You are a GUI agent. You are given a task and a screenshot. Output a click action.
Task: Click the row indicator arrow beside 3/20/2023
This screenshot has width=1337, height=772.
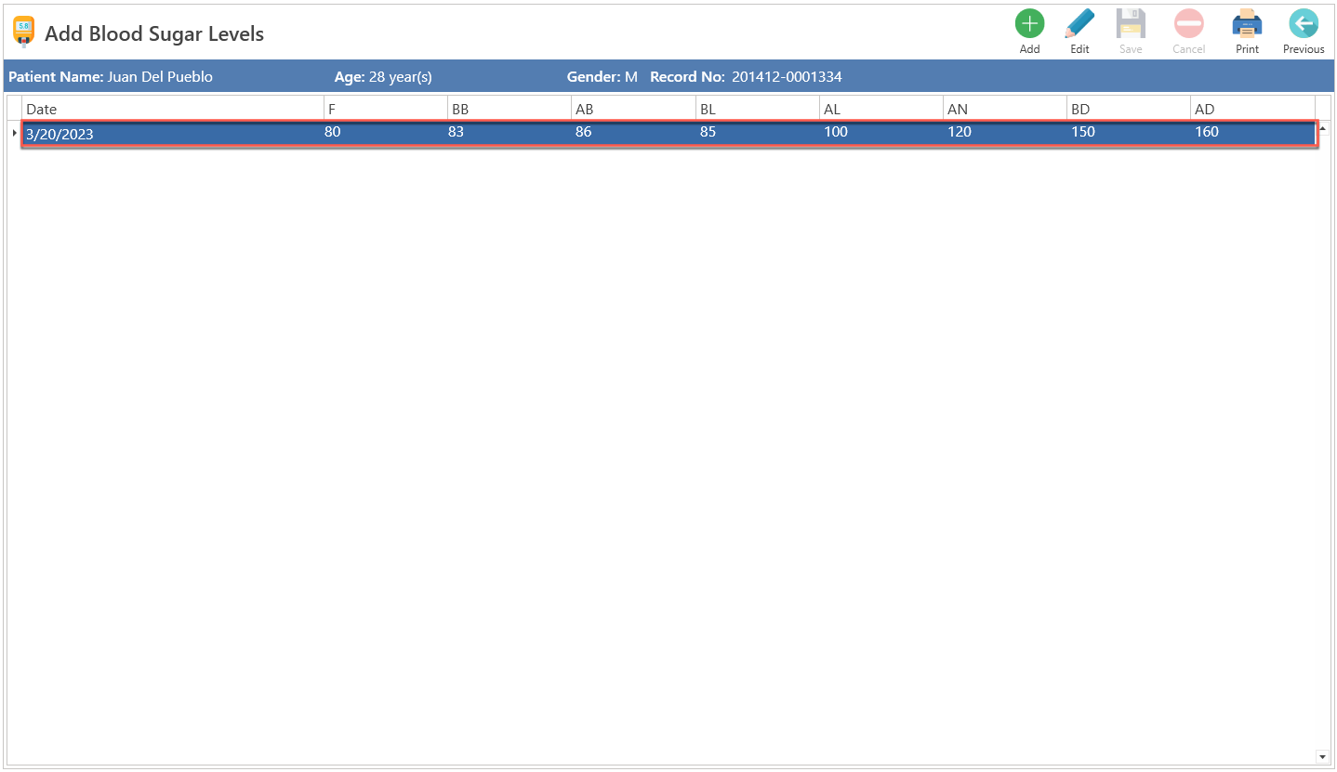click(x=14, y=134)
